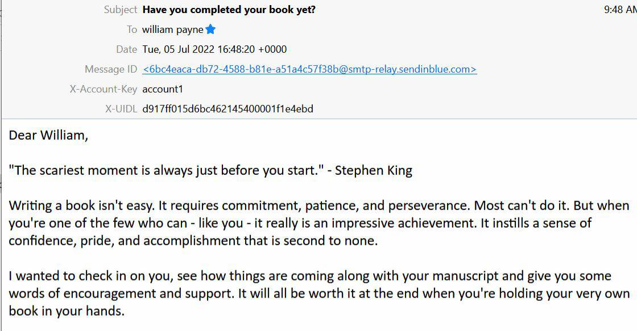This screenshot has width=637, height=331.
Task: Click the Subject header label
Action: pos(121,10)
